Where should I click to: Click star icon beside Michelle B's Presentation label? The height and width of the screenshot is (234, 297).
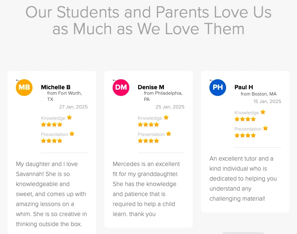(72, 134)
